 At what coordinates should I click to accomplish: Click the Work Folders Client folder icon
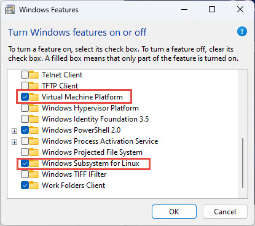(34, 185)
